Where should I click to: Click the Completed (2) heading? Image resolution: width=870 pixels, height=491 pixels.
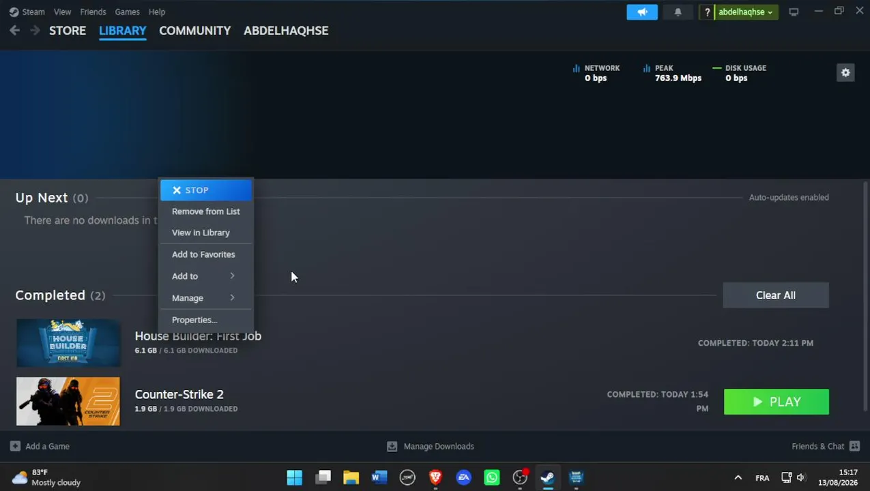click(x=60, y=295)
